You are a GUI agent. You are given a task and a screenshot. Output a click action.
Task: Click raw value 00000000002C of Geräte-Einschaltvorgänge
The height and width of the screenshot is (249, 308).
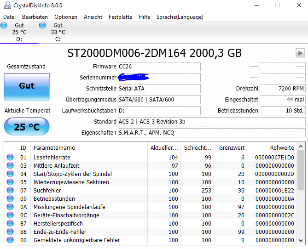pyautogui.click(x=274, y=215)
